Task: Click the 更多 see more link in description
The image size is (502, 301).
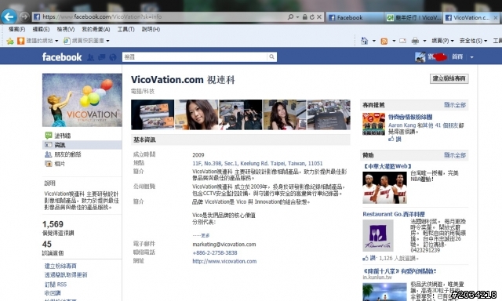Action: [x=205, y=235]
